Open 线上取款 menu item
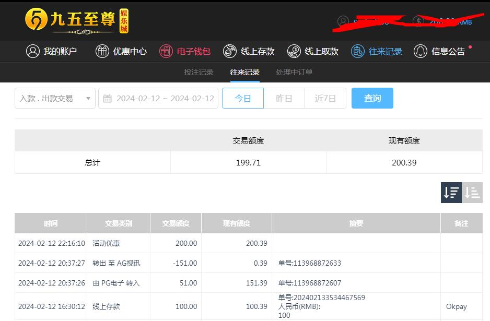 [x=313, y=51]
